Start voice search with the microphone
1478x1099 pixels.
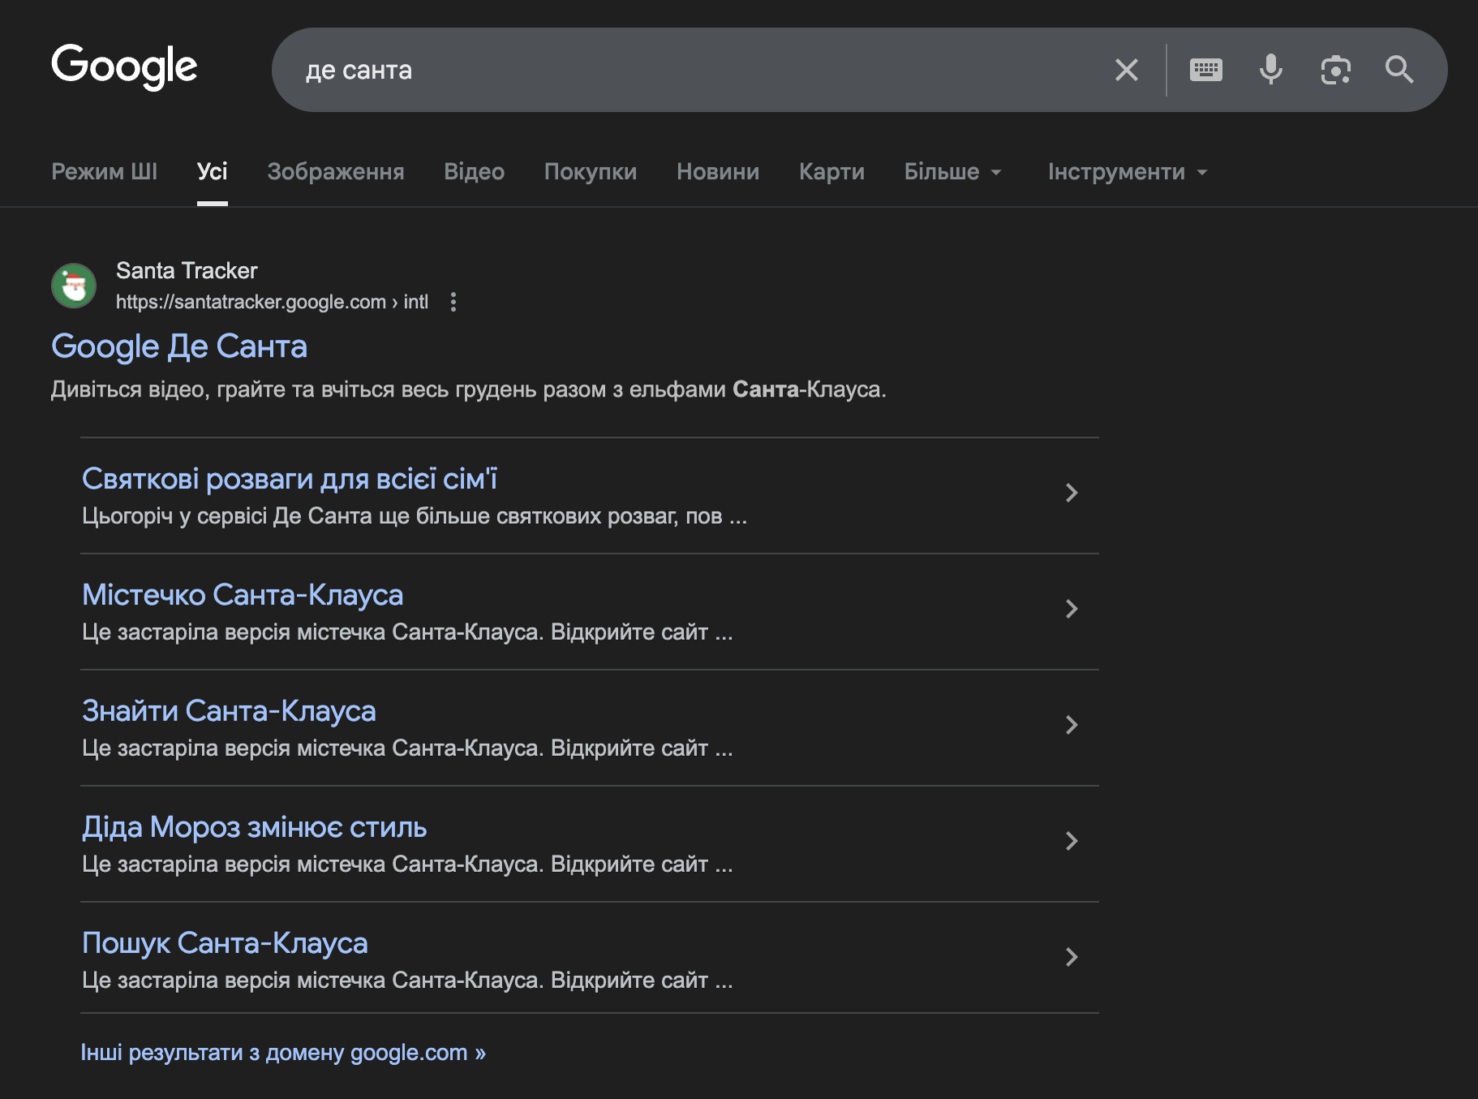pyautogui.click(x=1270, y=70)
